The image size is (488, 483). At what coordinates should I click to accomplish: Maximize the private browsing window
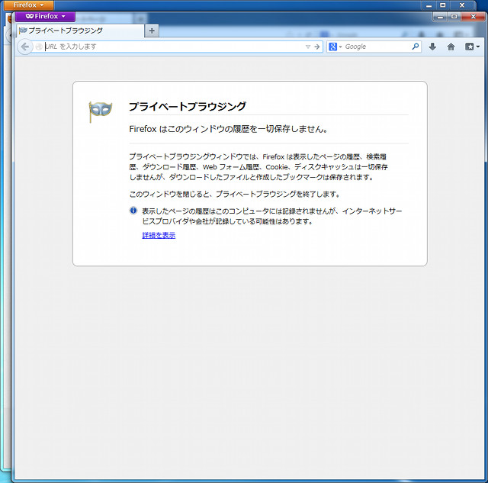tap(454, 17)
